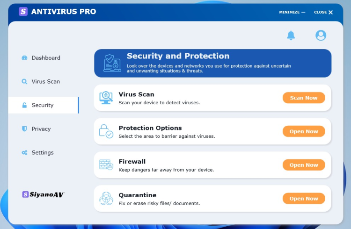
Task: Open Now for Protection Options
Action: point(304,131)
